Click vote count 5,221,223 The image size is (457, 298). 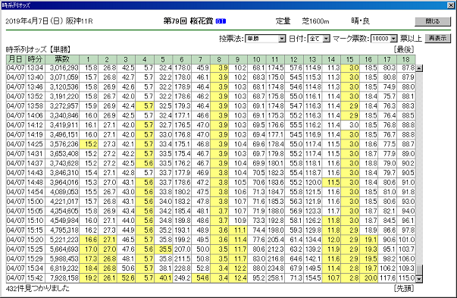coord(62,240)
